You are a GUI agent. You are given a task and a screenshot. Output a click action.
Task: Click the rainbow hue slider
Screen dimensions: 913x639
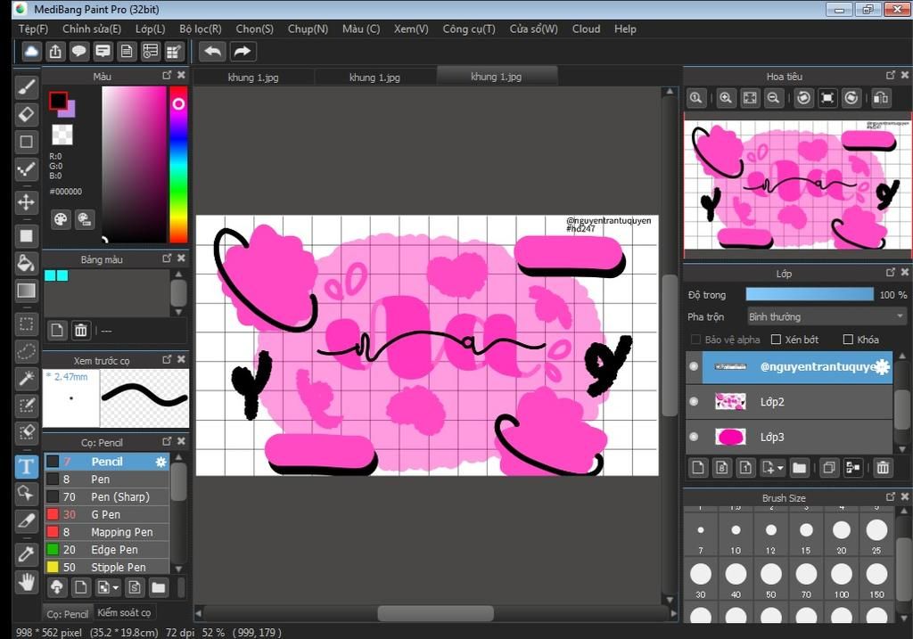178,165
